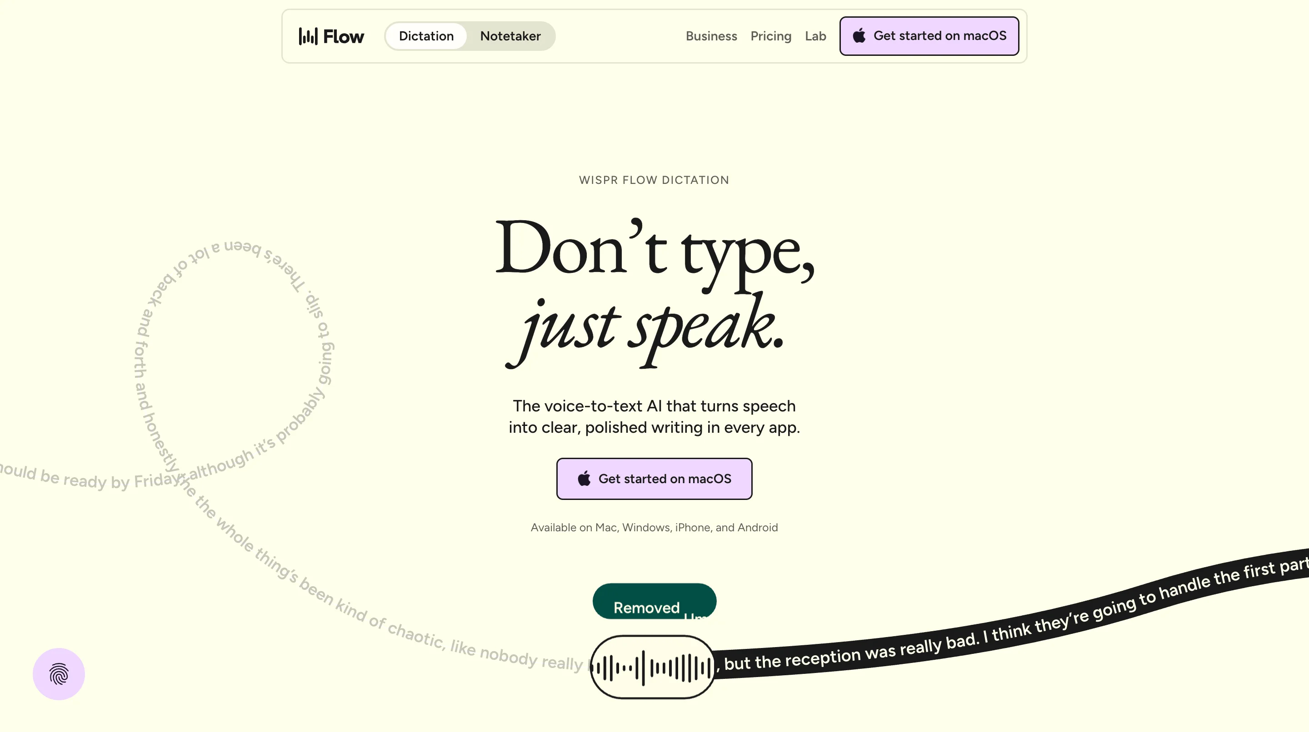Click the WISPR FLOW DICTATION label
The height and width of the screenshot is (732, 1309).
(654, 180)
